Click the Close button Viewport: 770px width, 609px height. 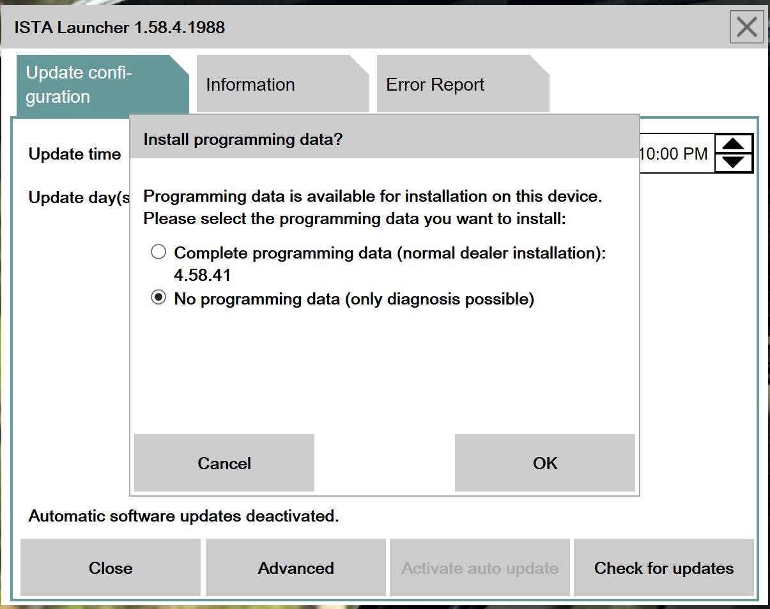pyautogui.click(x=111, y=568)
